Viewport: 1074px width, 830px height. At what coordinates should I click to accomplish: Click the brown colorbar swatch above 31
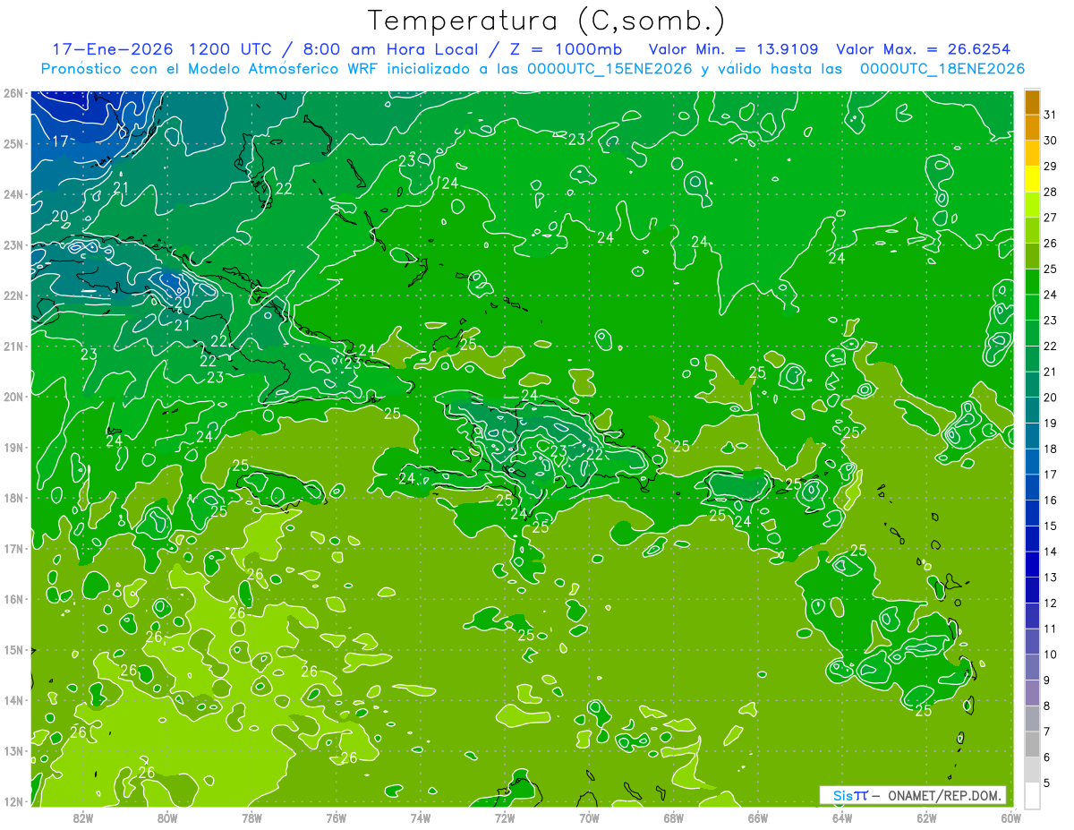click(x=1033, y=103)
